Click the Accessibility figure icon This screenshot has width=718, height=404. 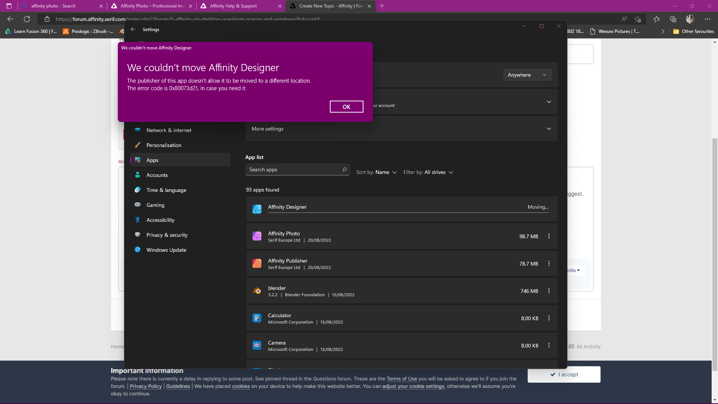(138, 220)
